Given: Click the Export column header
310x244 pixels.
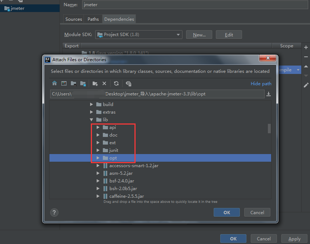Looking at the screenshot, I should (x=72, y=46).
